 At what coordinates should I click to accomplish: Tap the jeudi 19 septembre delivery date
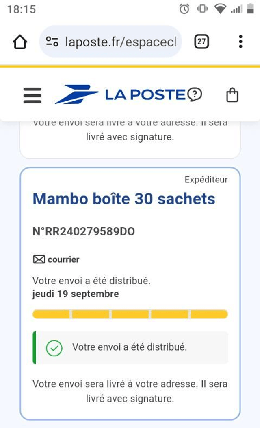(76, 294)
